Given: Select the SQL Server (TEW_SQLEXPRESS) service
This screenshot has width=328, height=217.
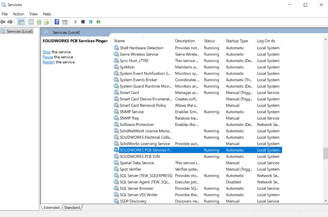Looking at the screenshot, I should [x=198, y=175].
